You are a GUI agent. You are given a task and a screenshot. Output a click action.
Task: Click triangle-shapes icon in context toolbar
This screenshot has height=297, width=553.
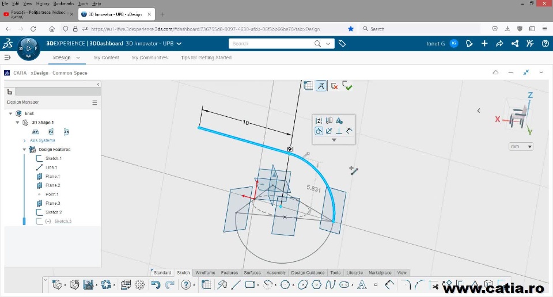tap(339, 121)
